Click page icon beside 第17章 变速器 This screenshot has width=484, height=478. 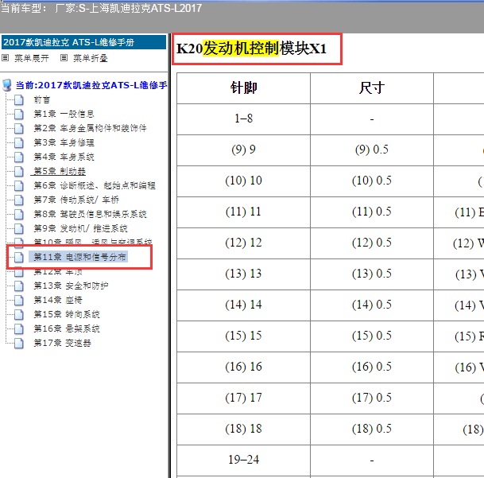click(19, 343)
